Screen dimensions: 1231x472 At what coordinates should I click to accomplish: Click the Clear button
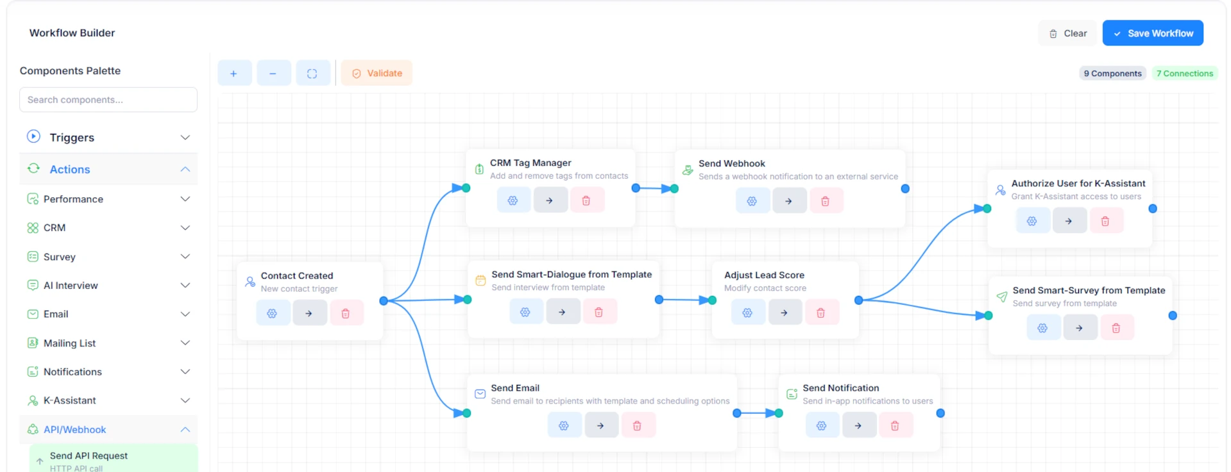click(x=1068, y=33)
